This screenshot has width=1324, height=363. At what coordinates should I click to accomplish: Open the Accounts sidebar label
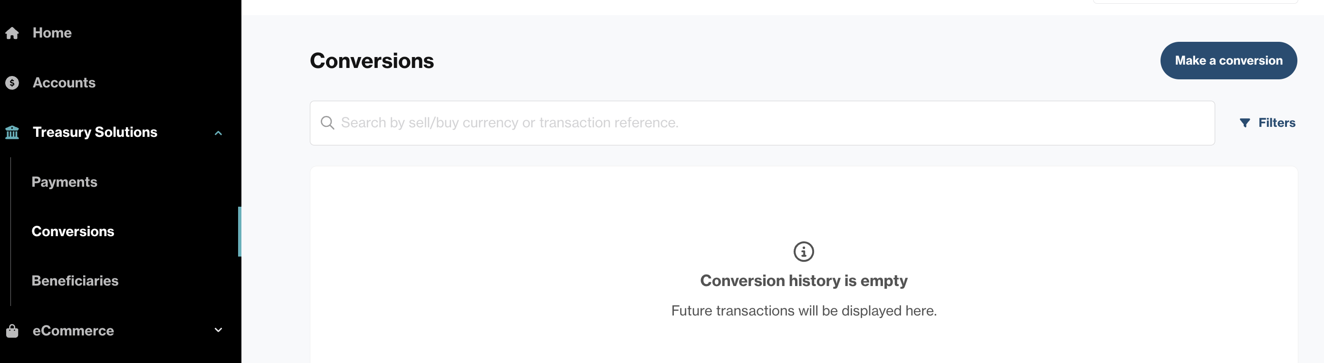point(64,83)
